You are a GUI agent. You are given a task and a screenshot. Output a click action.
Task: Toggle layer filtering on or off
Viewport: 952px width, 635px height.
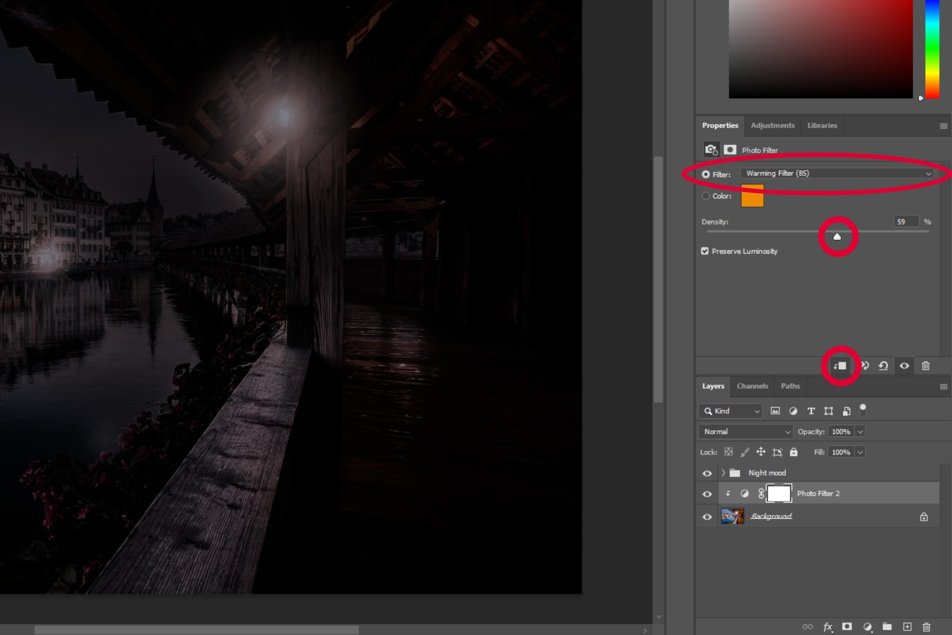click(862, 410)
